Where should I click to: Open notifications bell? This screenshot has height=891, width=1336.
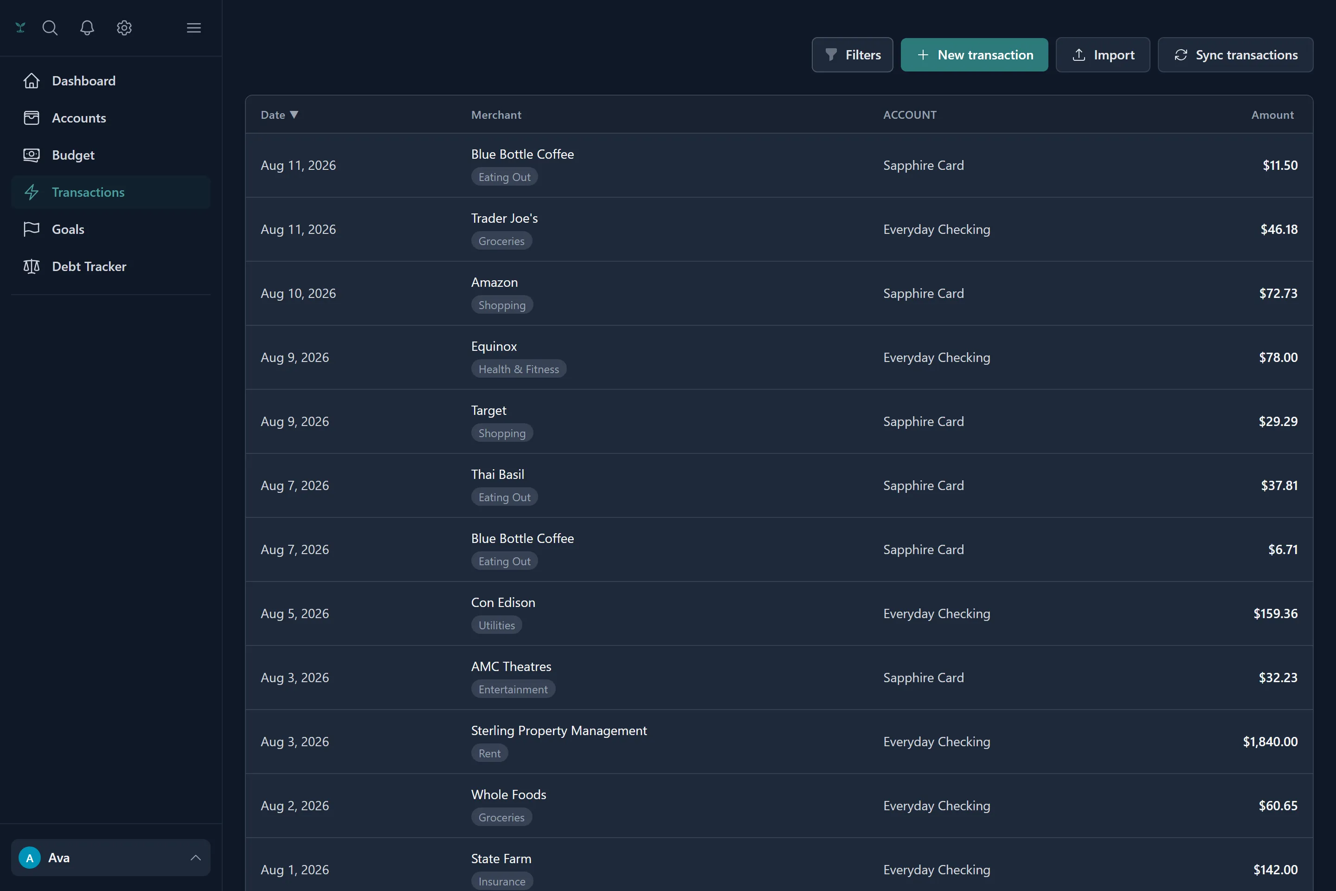click(87, 27)
